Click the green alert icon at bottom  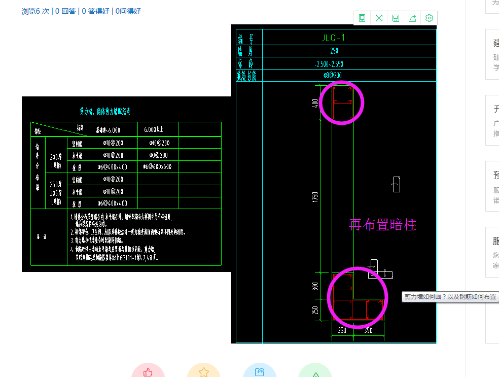[315, 373]
